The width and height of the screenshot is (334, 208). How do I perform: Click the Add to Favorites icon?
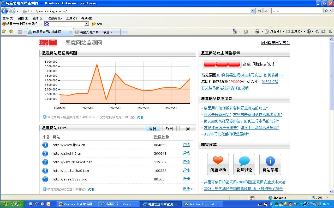pos(11,31)
